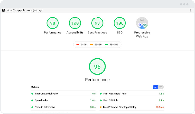Jump to Accessibility via 100 gauge
The image size is (195, 114).
75,23
